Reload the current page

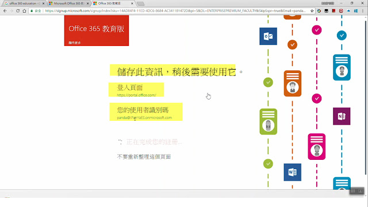(x=18, y=11)
